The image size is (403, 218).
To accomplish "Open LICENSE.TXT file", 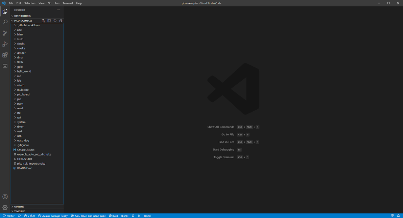I will pos(37,159).
